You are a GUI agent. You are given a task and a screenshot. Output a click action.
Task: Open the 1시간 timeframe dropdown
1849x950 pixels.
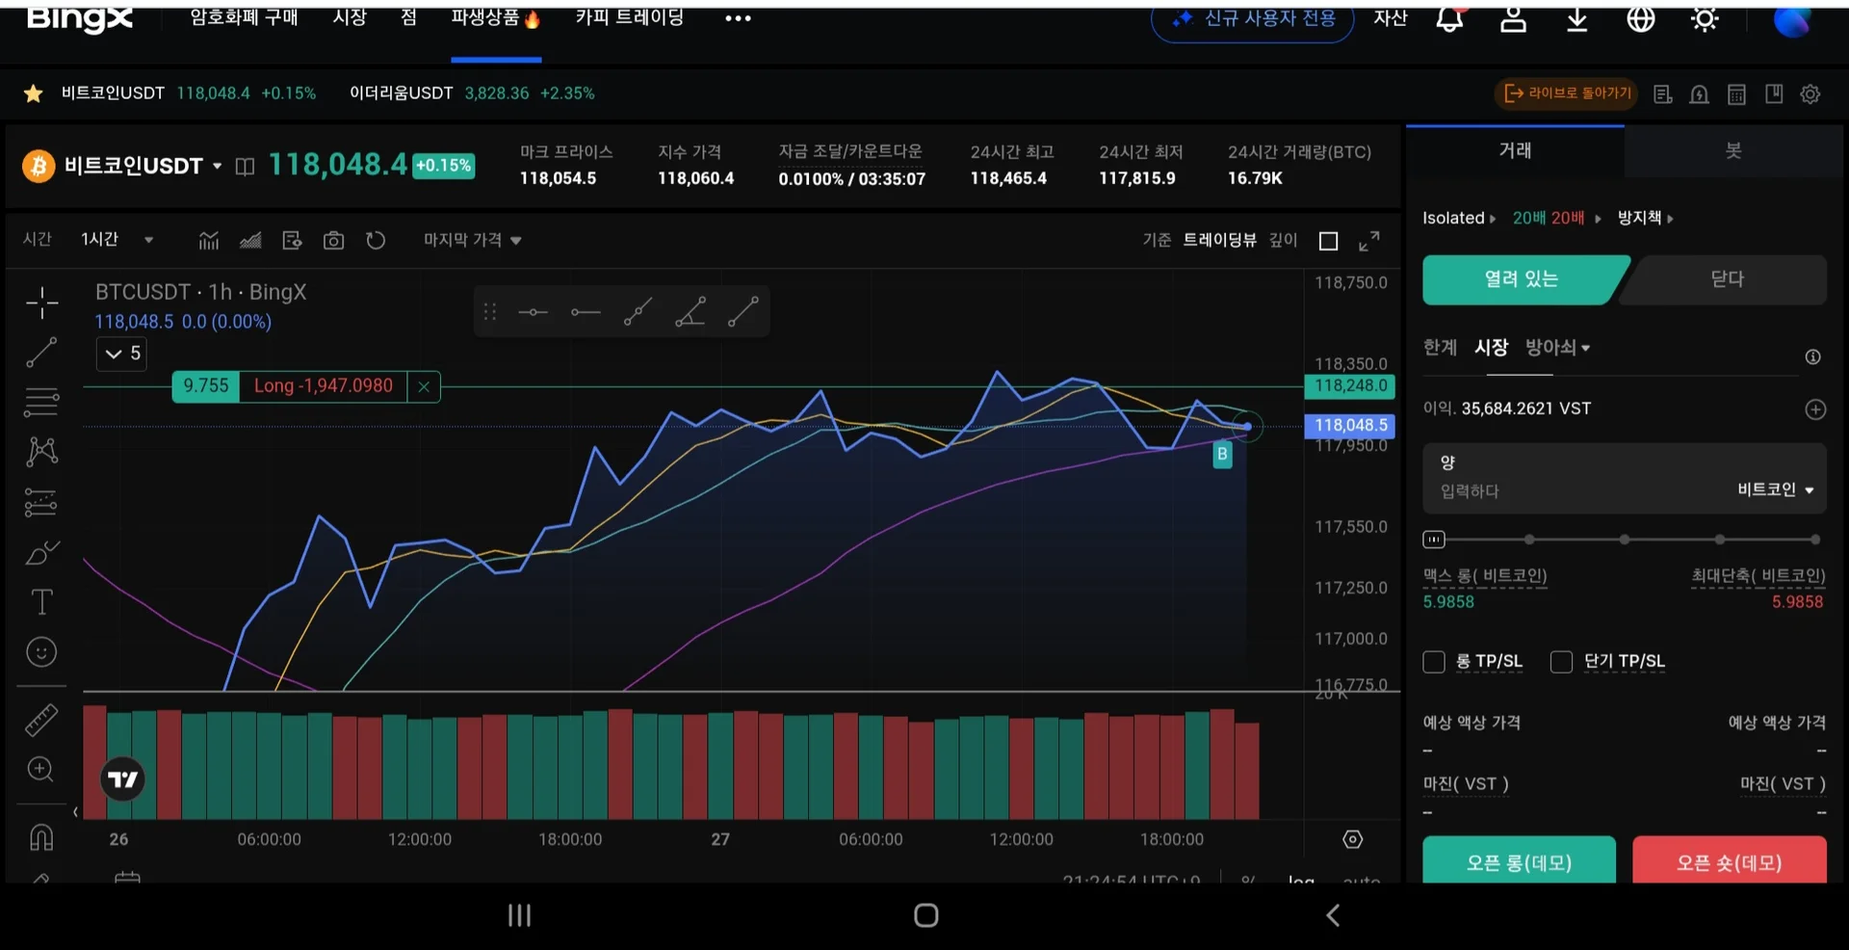[x=117, y=240]
